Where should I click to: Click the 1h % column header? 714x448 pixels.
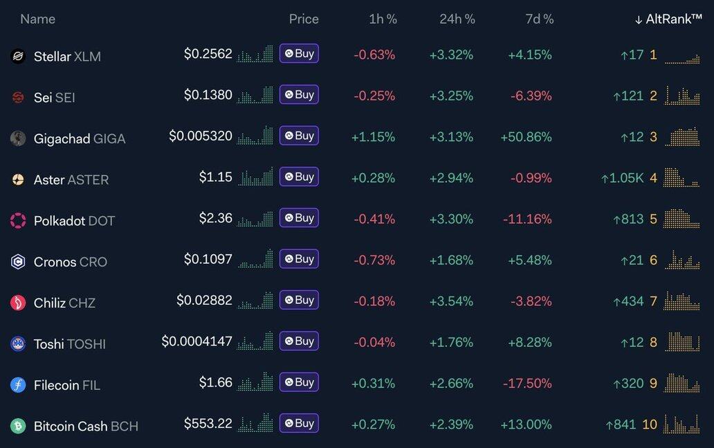coord(383,19)
